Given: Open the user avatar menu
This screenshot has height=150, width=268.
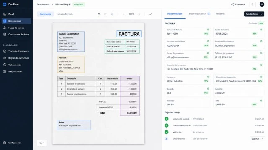Looking at the screenshot, I should coord(262,5).
